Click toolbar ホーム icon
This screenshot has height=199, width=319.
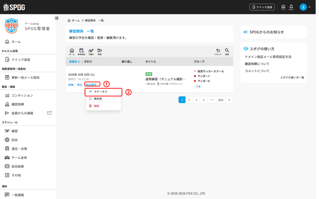click(72, 52)
